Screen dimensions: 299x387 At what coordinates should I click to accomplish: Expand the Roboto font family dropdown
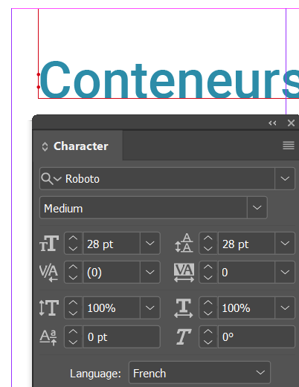[x=285, y=178]
